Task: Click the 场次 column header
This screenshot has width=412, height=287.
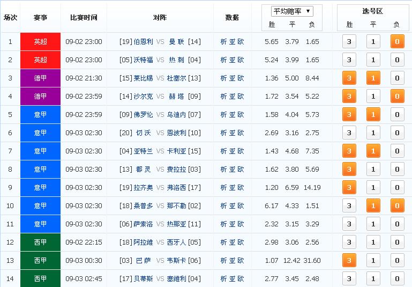Action: point(10,17)
